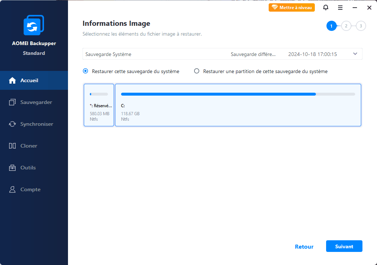The height and width of the screenshot is (265, 377).
Task: Click the Retour link
Action: pyautogui.click(x=304, y=247)
